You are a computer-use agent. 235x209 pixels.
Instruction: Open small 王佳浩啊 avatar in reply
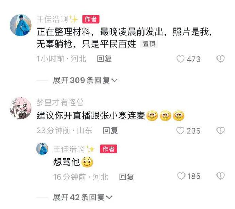click(x=42, y=149)
